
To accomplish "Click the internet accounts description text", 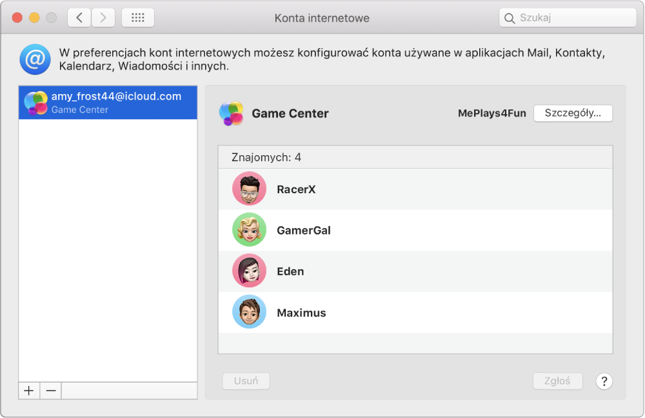I will (332, 59).
